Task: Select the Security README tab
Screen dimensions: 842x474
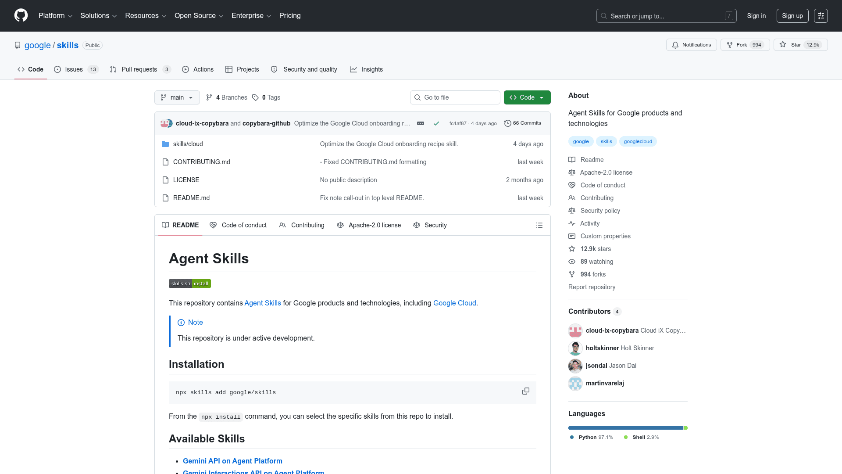Action: point(430,225)
